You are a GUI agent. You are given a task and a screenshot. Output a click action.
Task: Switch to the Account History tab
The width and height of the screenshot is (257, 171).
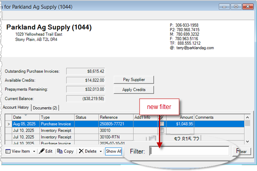pyautogui.click(x=16, y=107)
